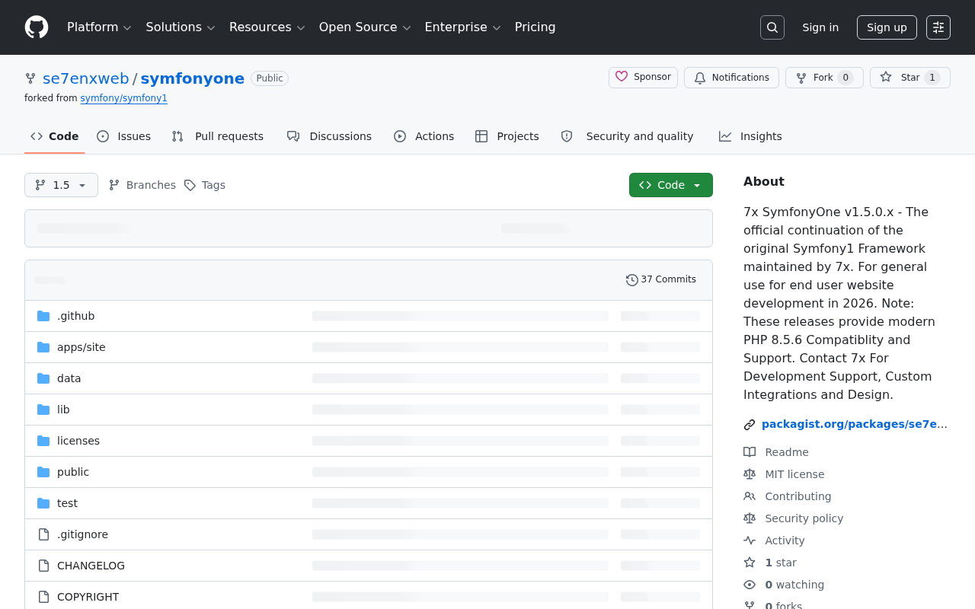Open the CHANGELOG file name
975x609 pixels.
coord(91,566)
